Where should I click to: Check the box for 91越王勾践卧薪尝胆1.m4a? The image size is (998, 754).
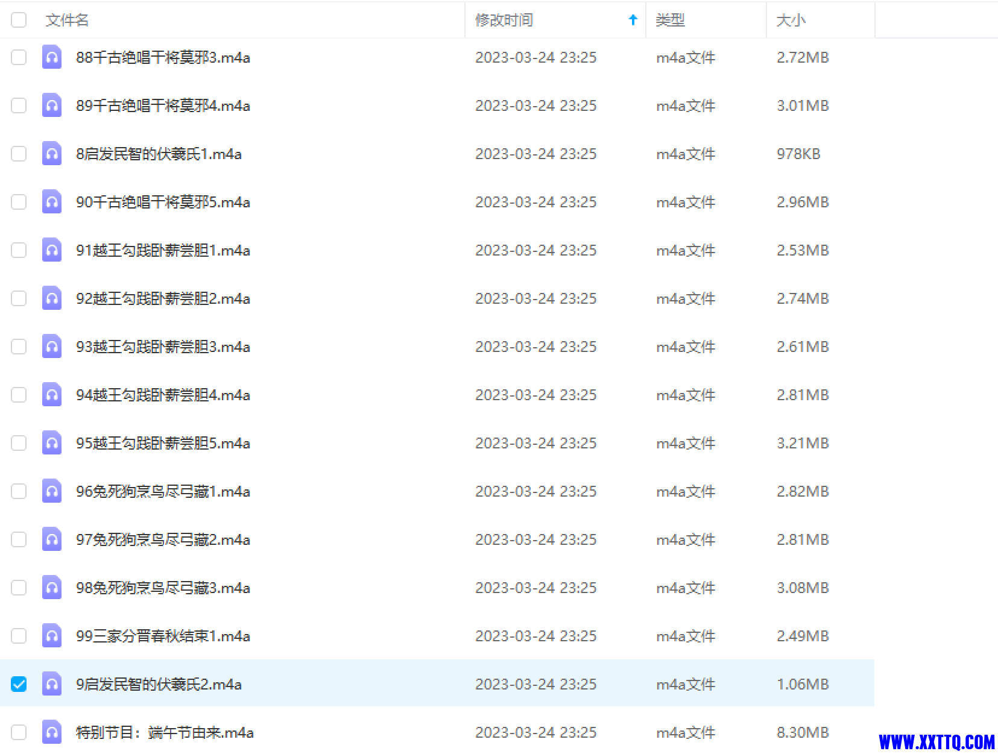[19, 250]
